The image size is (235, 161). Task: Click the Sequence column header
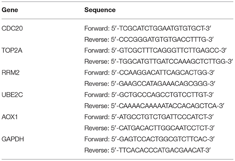100,10
